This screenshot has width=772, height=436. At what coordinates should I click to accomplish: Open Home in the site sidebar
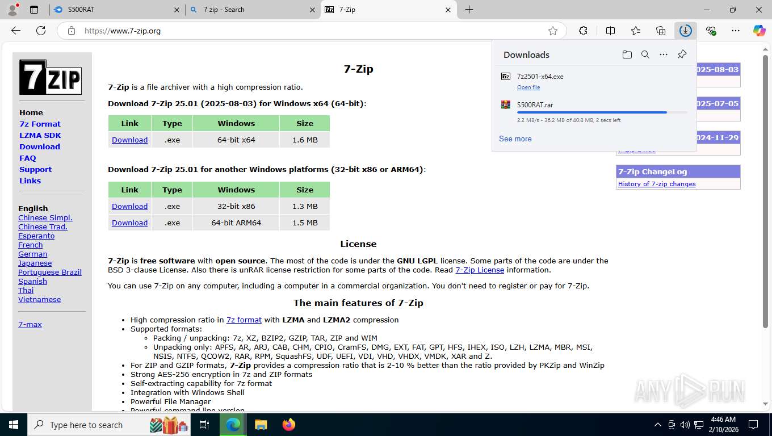pyautogui.click(x=31, y=112)
